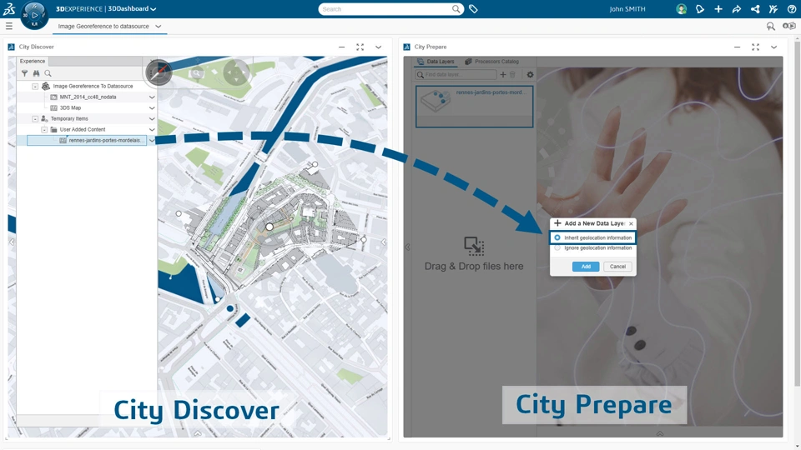This screenshot has height=450, width=801.
Task: Click Add in the new data layer dialog
Action: [586, 267]
